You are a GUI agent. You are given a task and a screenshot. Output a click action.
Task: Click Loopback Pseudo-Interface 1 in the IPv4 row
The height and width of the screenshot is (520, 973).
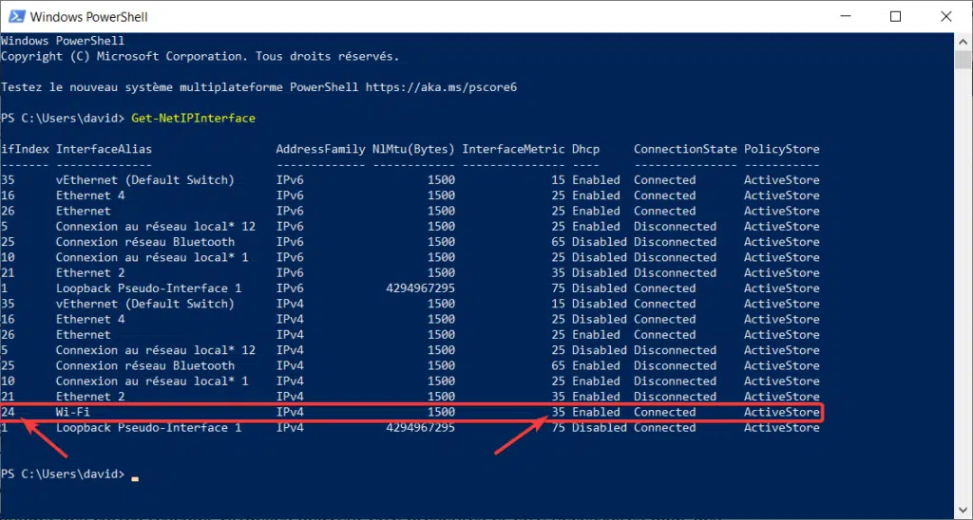tap(148, 428)
